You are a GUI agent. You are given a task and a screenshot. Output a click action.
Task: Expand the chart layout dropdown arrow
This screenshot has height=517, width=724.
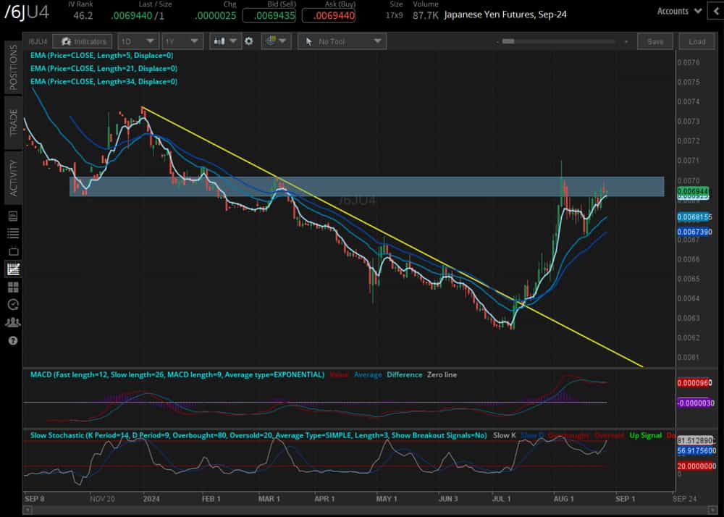[282, 41]
